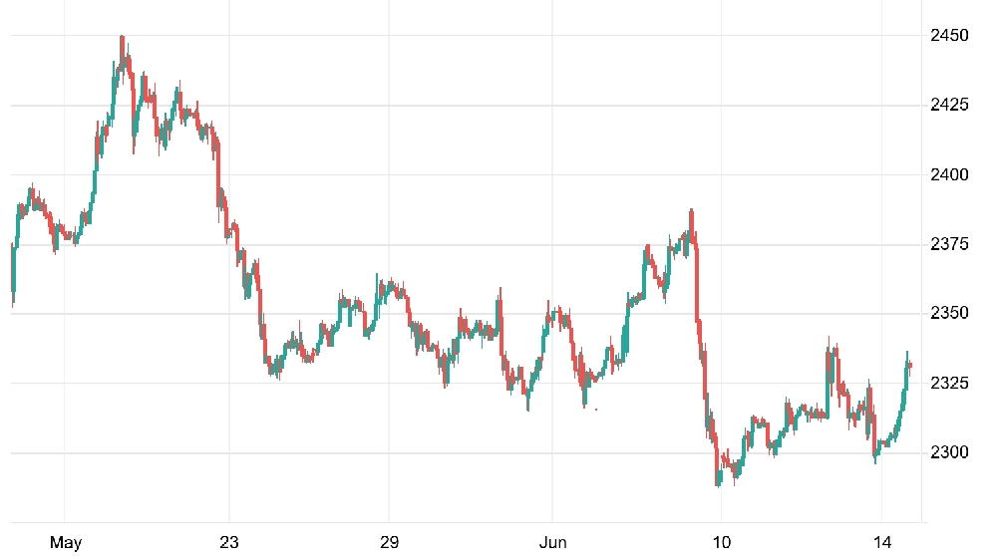Click the first candle at chart's left edge
Image resolution: width=997 pixels, height=560 pixels.
(x=13, y=275)
